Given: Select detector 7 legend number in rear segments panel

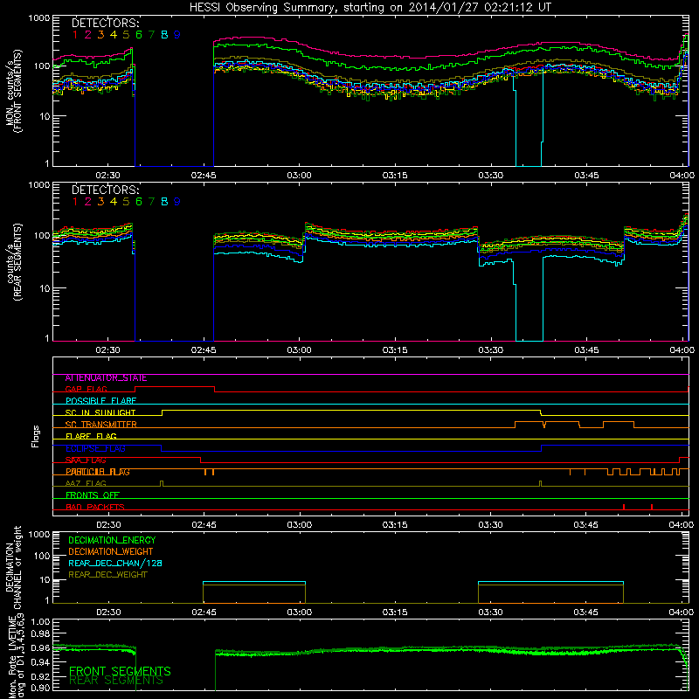Looking at the screenshot, I should coord(151,202).
